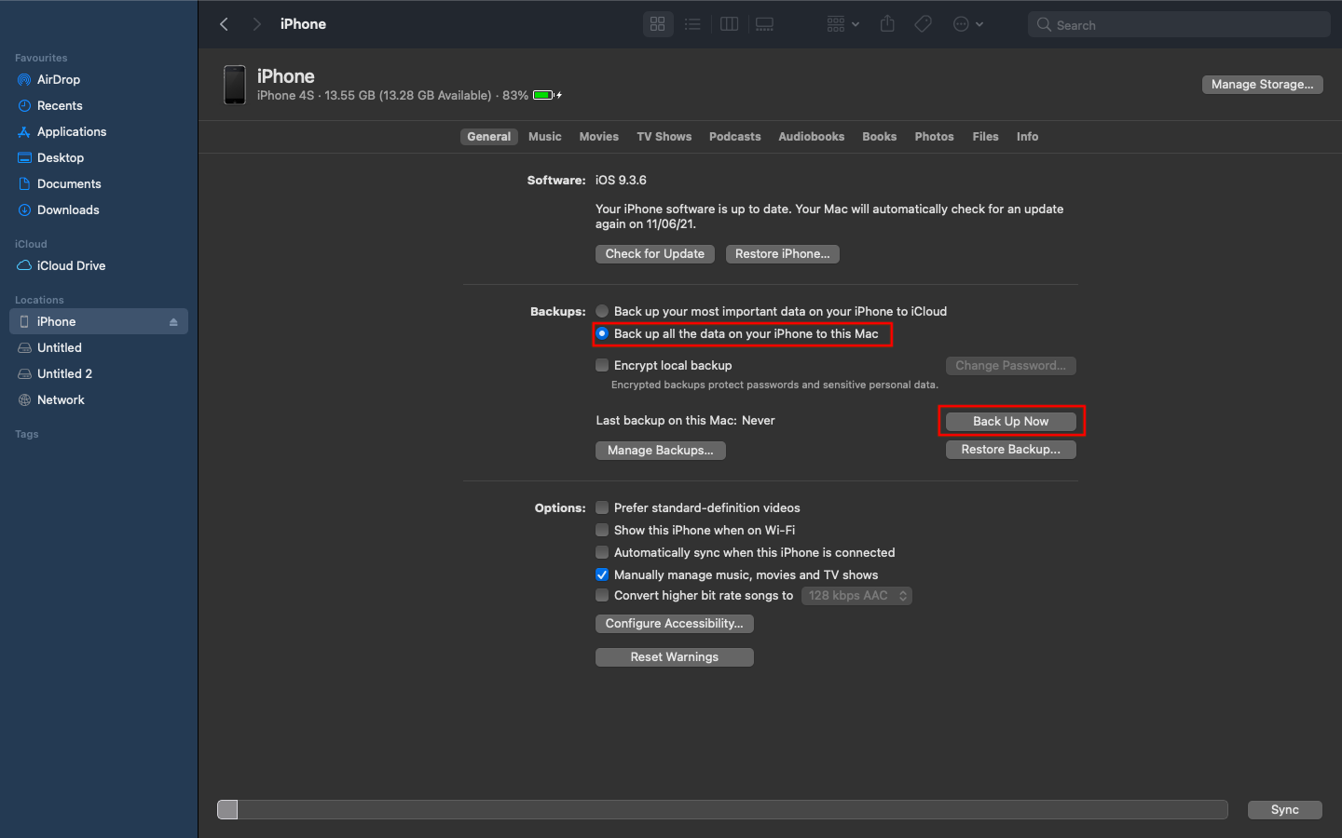Image resolution: width=1342 pixels, height=838 pixels.
Task: Click Back Up Now
Action: (1011, 422)
